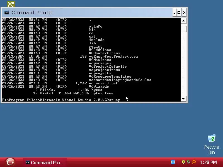The height and width of the screenshot is (167, 223).
Task: Click the 'vcEmptyTestProject.vsz' file name
Action: coord(113,57)
